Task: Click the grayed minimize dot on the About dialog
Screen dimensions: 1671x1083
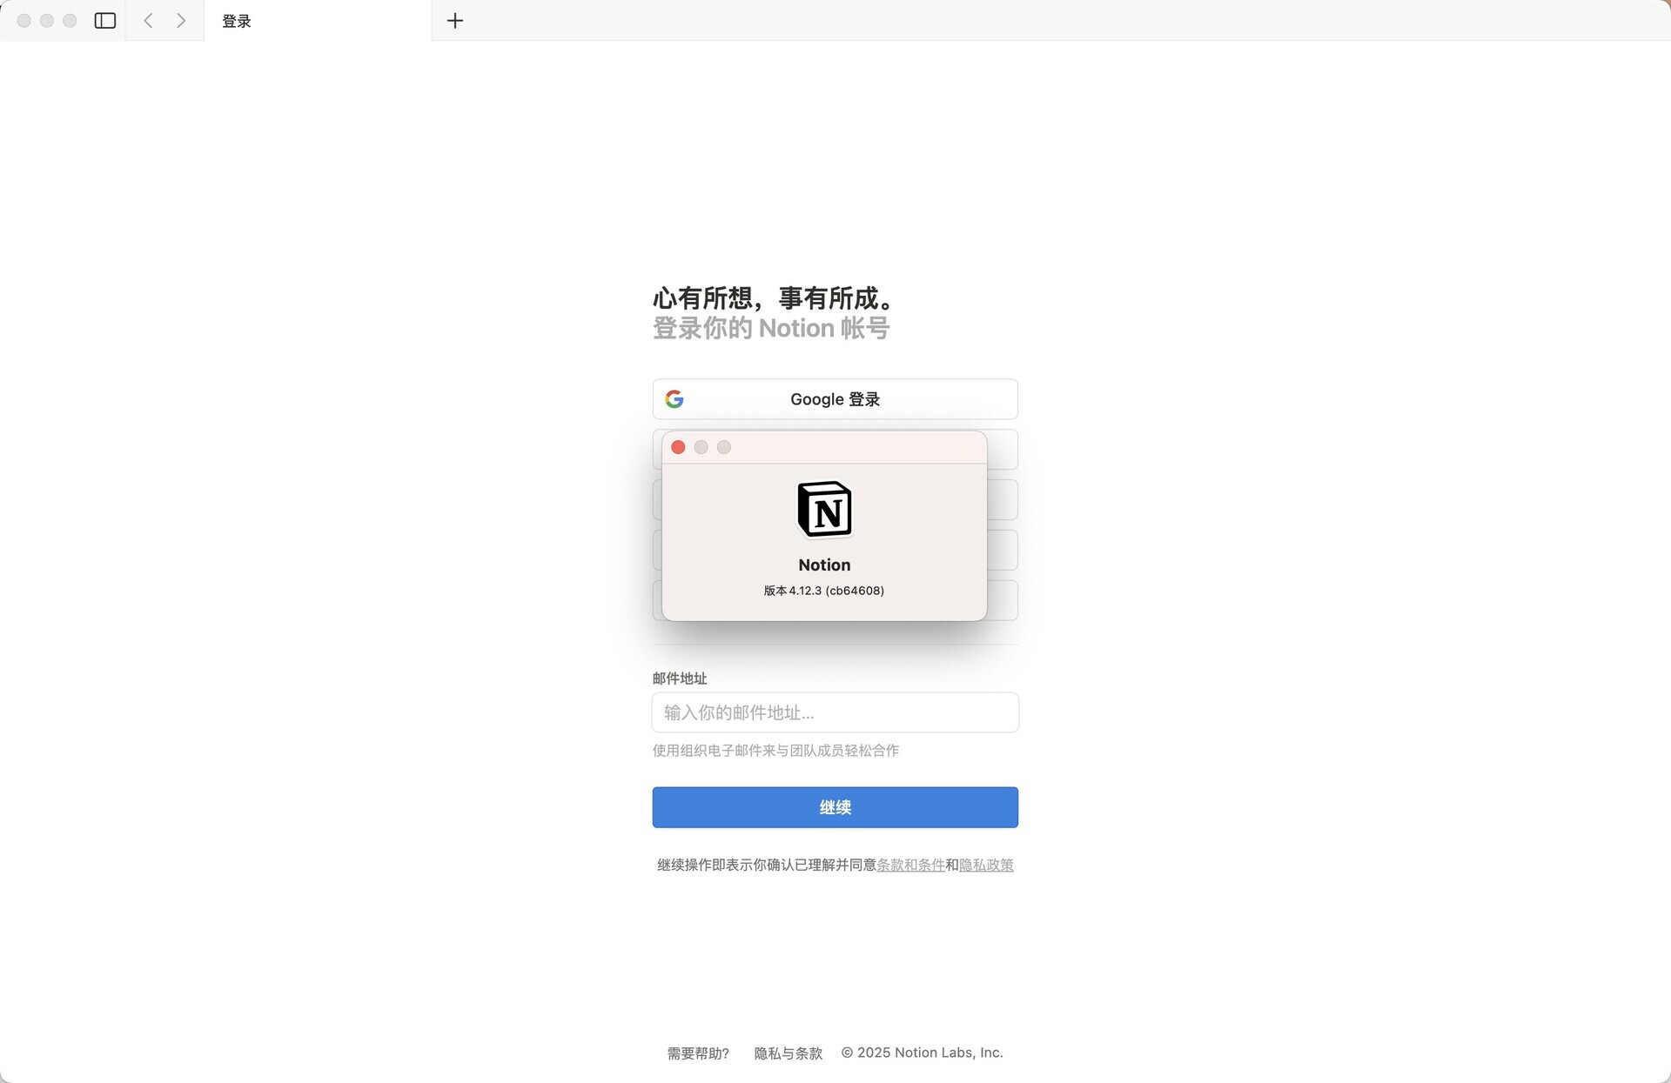Action: click(x=701, y=446)
